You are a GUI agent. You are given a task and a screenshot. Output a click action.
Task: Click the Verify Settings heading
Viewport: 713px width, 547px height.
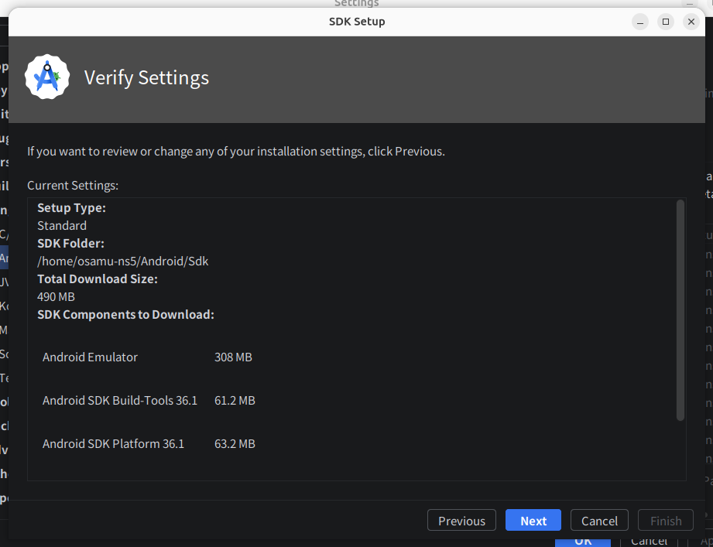tap(146, 78)
